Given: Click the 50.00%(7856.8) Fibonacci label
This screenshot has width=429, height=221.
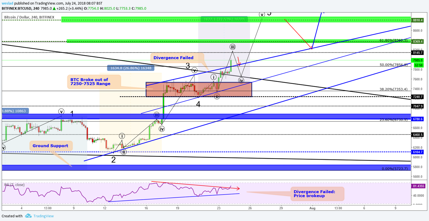Looking at the screenshot, I should (394, 65).
